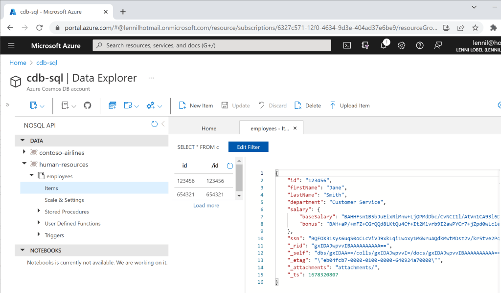Refresh the items list grid
The height and width of the screenshot is (293, 501).
tap(230, 166)
